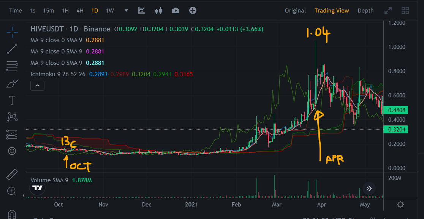
Task: Click the 0.4808 price label
Action: (396, 110)
